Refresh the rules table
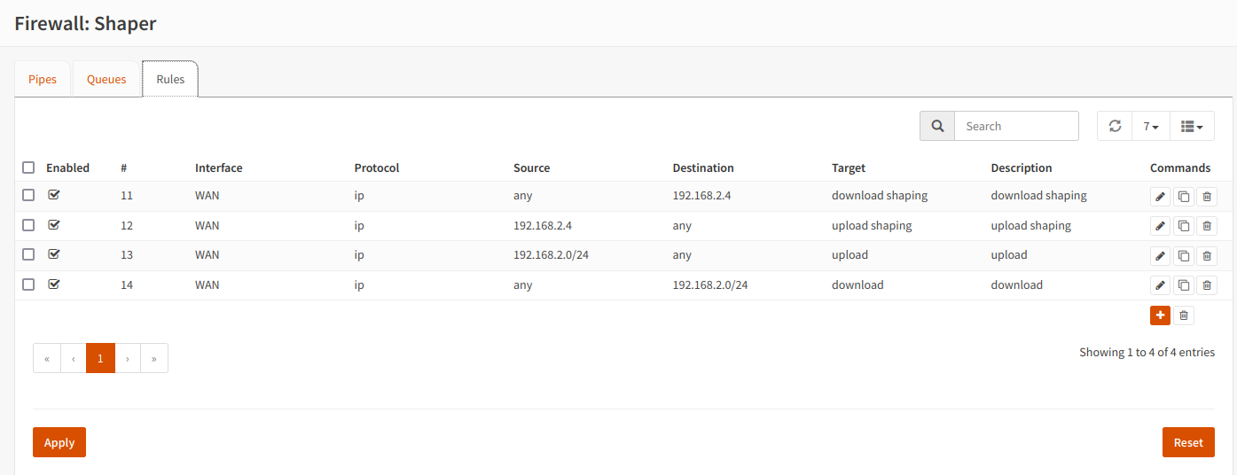The width and height of the screenshot is (1237, 475). pos(1115,127)
